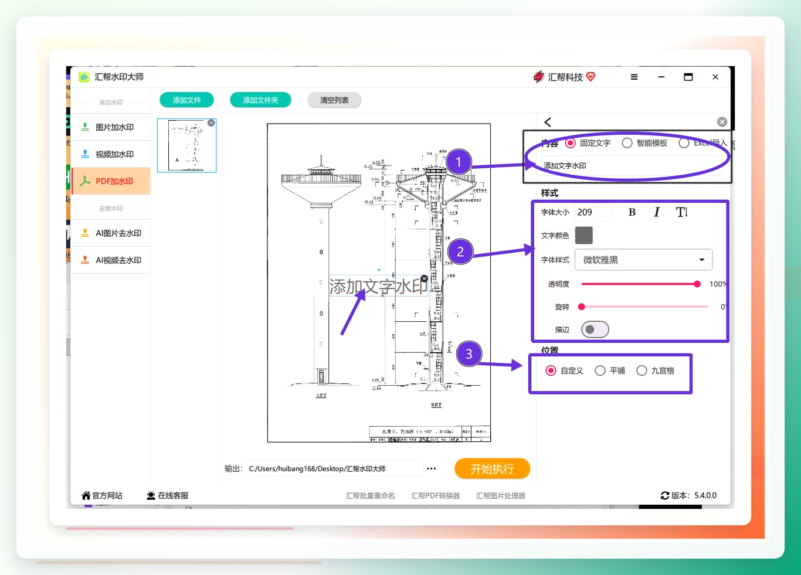Select the 九宫格 grid position option
The width and height of the screenshot is (801, 575).
tap(642, 370)
